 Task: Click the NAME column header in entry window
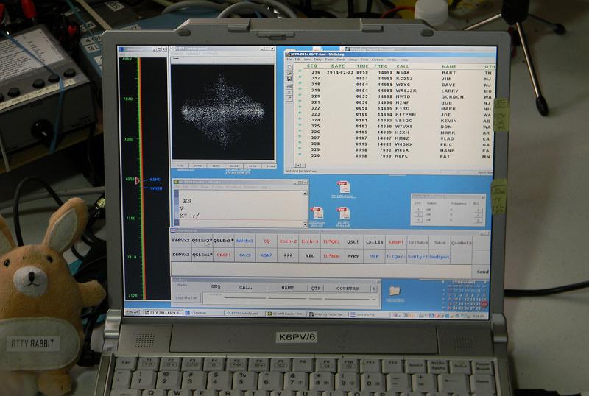point(287,288)
